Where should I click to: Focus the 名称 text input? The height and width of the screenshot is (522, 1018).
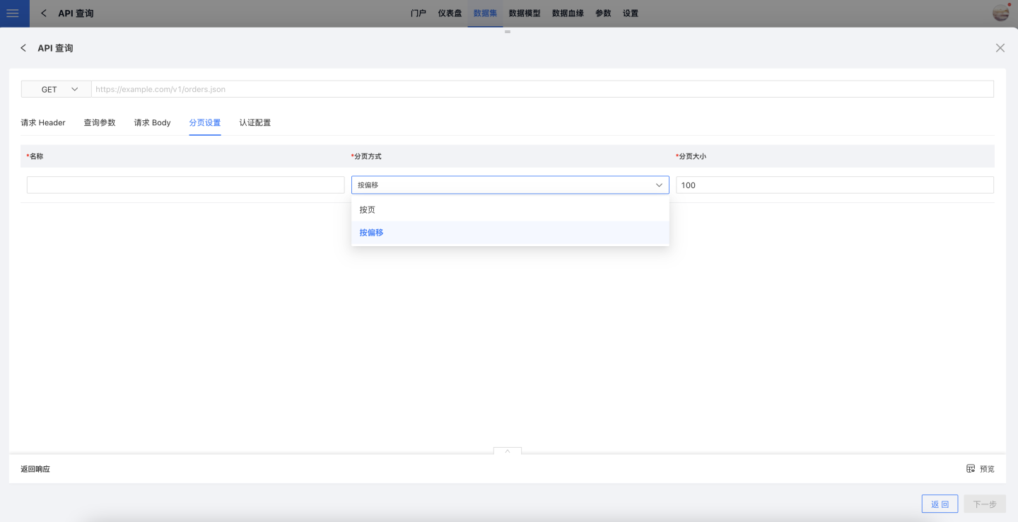point(185,185)
